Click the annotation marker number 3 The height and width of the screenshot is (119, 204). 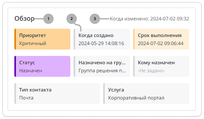coord(95,19)
